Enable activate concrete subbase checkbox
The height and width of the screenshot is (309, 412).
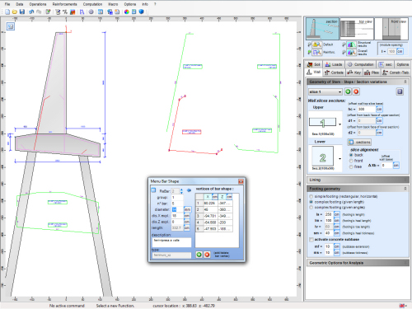click(311, 240)
